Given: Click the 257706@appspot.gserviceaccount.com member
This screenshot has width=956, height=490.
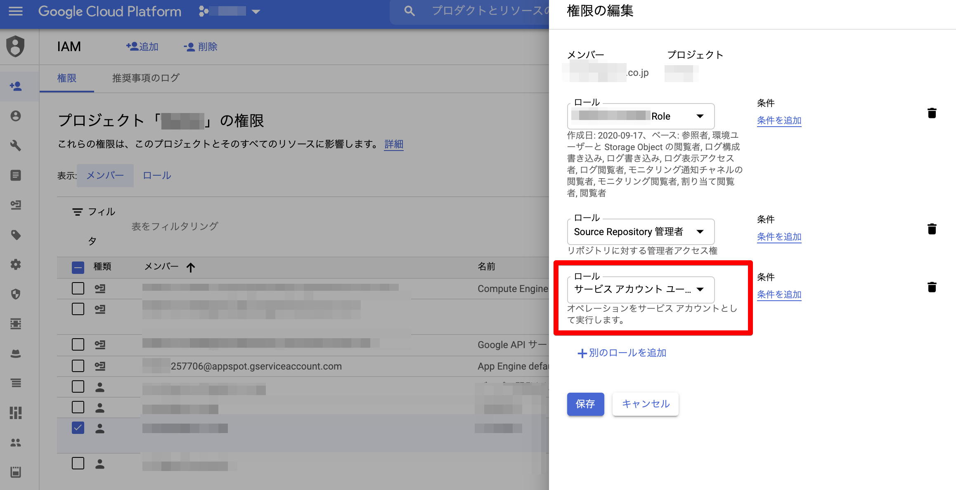Looking at the screenshot, I should (256, 366).
